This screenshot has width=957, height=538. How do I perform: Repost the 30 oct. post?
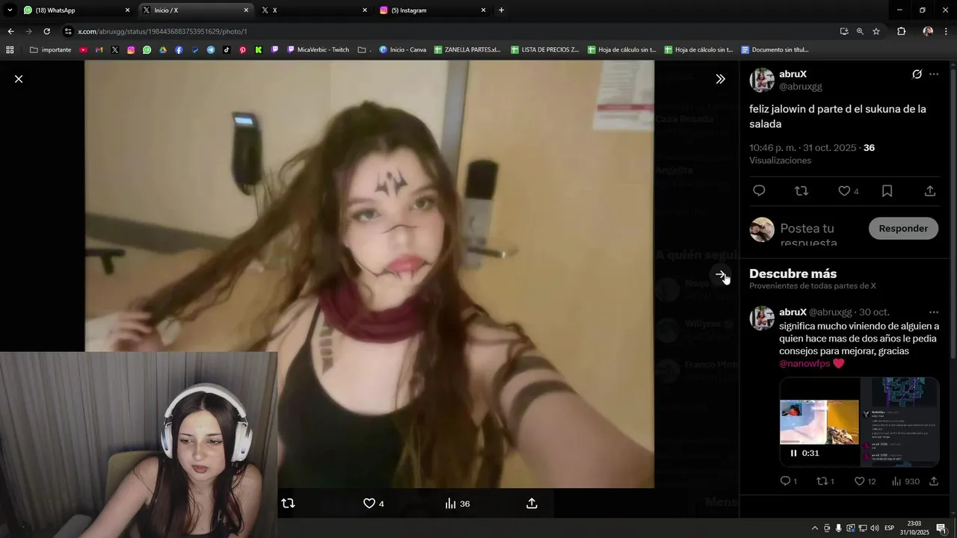[825, 481]
